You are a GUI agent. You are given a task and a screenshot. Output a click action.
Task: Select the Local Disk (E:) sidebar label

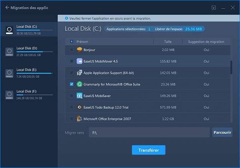pyautogui.click(x=26, y=70)
